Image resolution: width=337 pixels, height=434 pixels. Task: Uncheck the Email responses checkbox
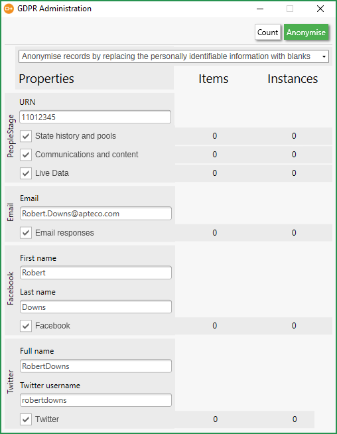[x=26, y=233]
